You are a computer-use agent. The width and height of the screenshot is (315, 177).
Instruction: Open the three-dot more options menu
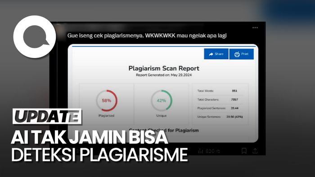point(255,28)
